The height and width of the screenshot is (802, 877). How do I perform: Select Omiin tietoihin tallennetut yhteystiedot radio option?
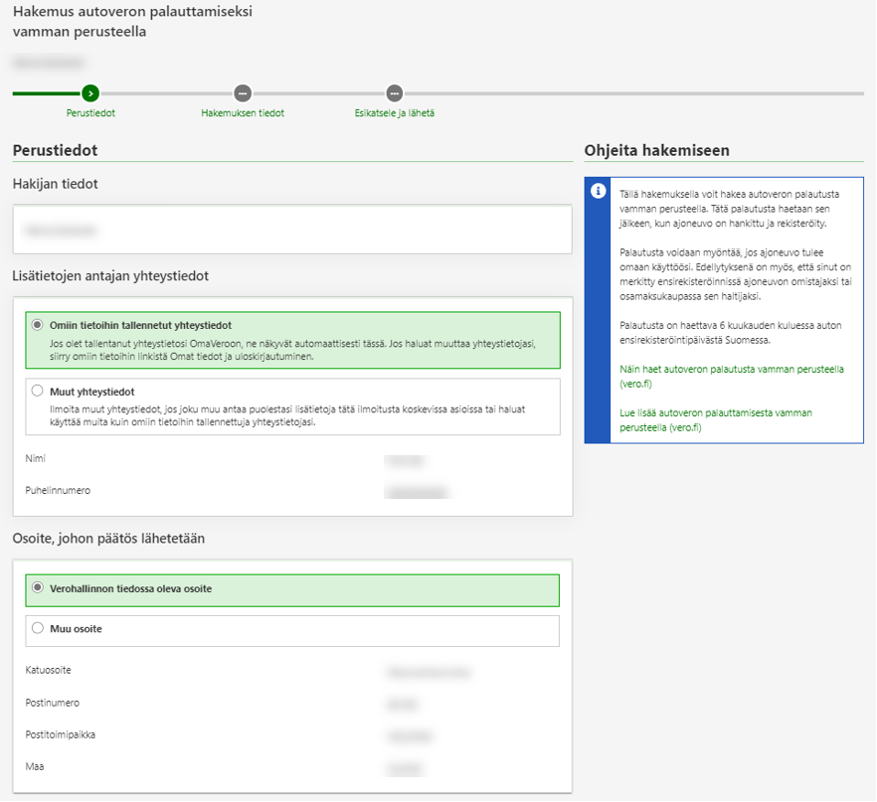click(38, 325)
